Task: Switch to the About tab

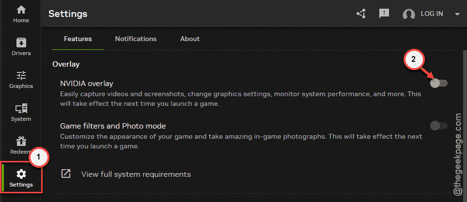Action: tap(190, 39)
